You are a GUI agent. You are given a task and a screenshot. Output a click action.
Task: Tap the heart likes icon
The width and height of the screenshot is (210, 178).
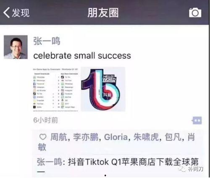point(43,137)
